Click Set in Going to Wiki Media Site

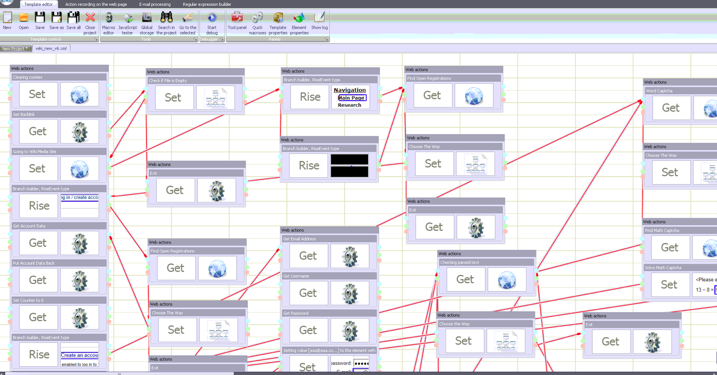pos(39,169)
